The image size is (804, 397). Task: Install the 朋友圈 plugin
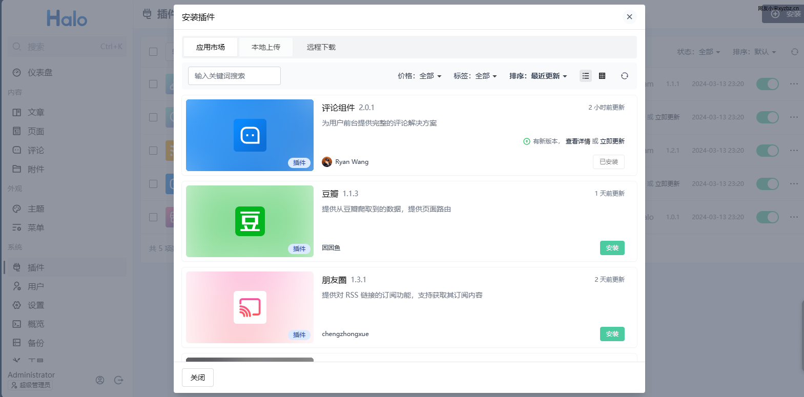point(612,334)
